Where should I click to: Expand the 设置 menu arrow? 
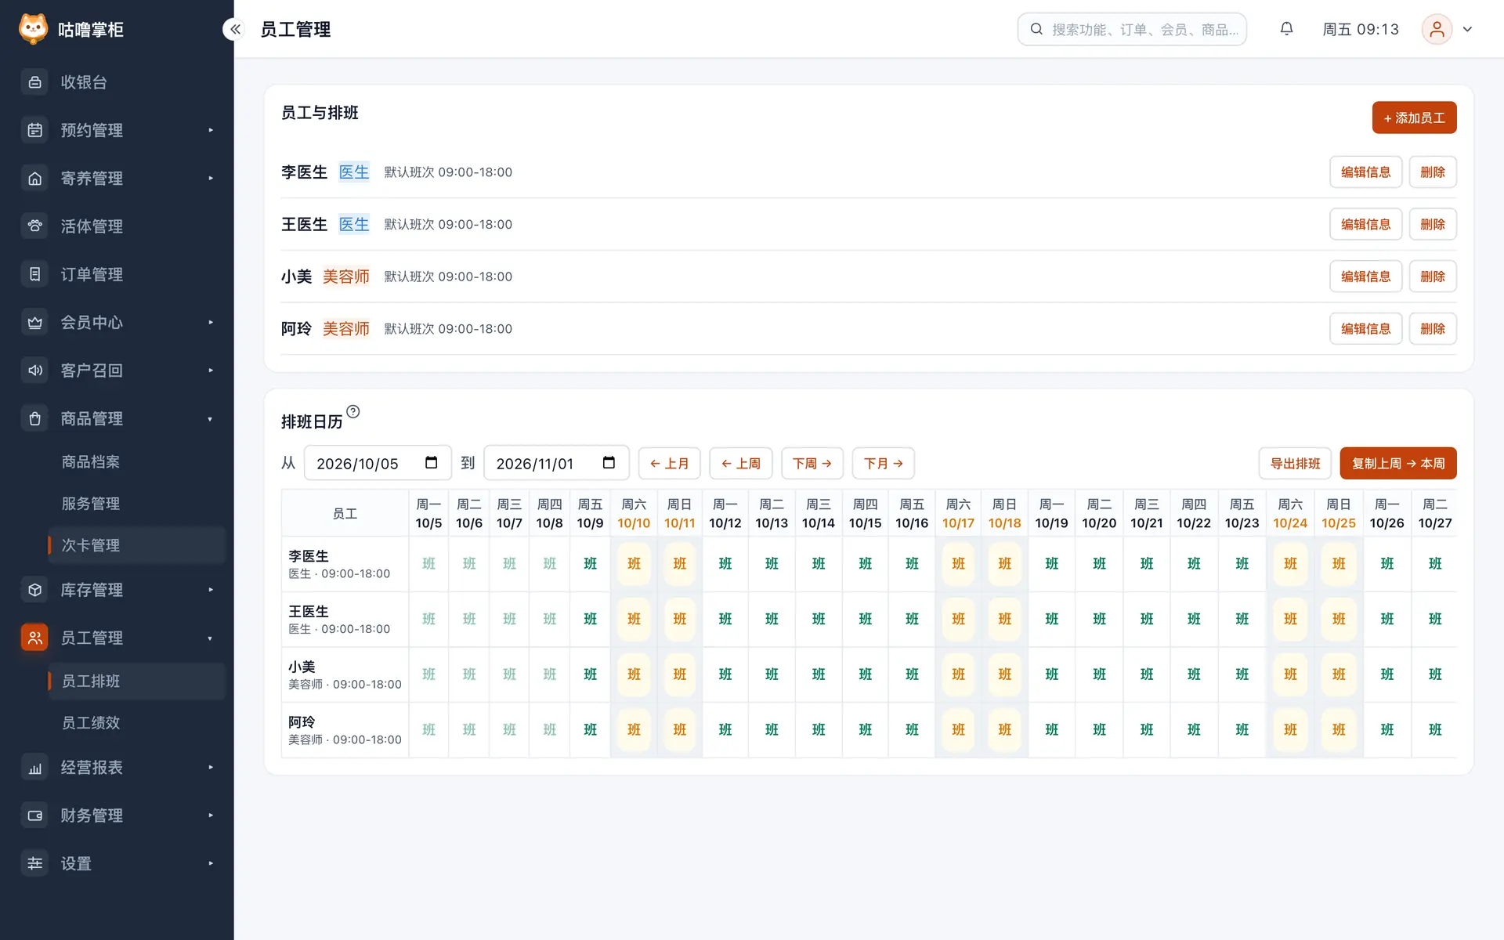pyautogui.click(x=211, y=863)
